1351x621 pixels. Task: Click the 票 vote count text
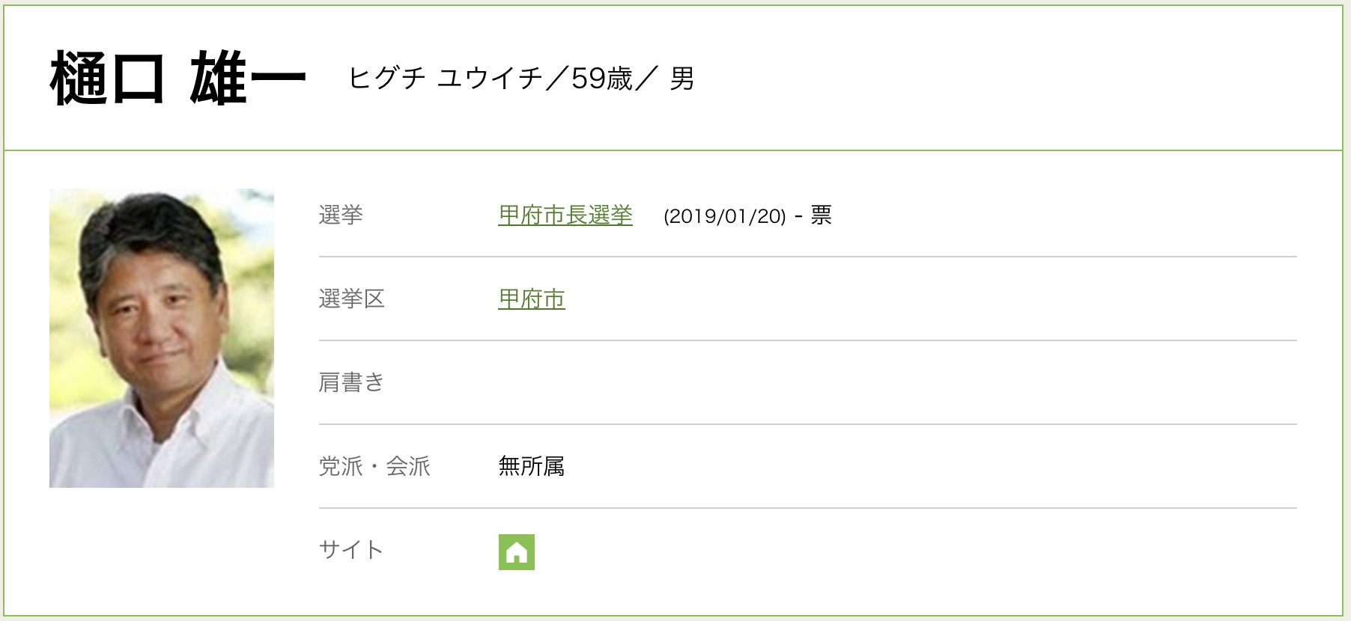pyautogui.click(x=822, y=215)
